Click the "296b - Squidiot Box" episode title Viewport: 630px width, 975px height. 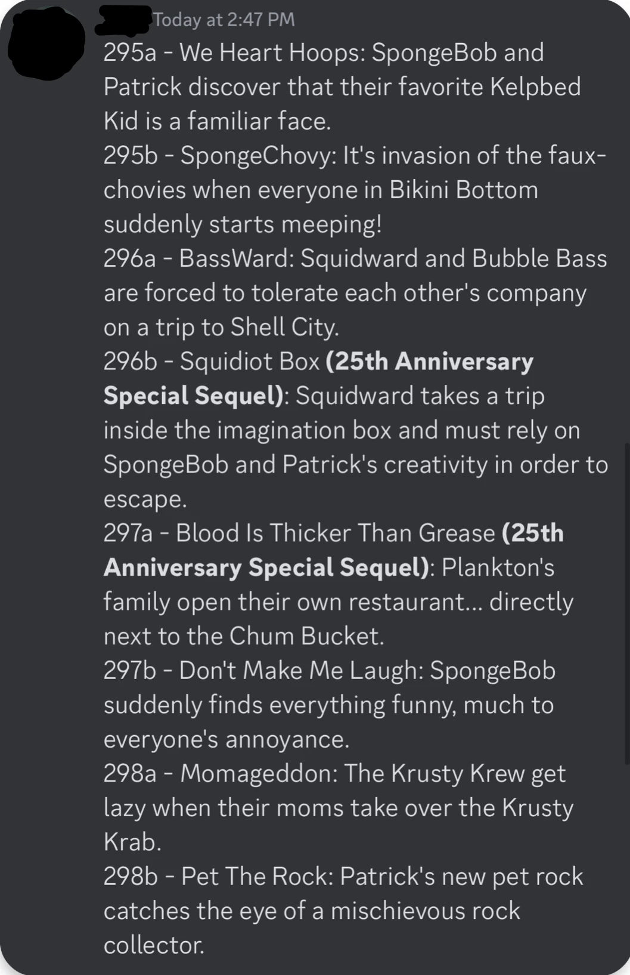click(x=212, y=362)
